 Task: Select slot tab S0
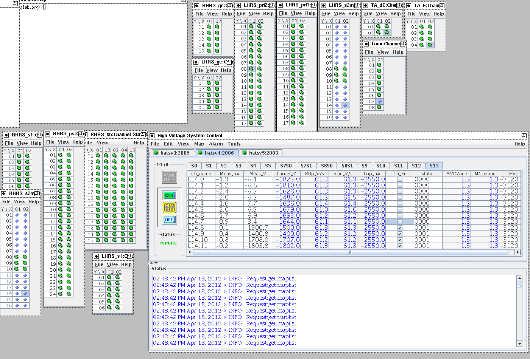pos(194,166)
